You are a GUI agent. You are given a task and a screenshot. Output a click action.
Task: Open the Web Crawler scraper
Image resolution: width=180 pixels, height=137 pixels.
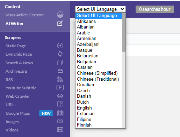(18, 96)
